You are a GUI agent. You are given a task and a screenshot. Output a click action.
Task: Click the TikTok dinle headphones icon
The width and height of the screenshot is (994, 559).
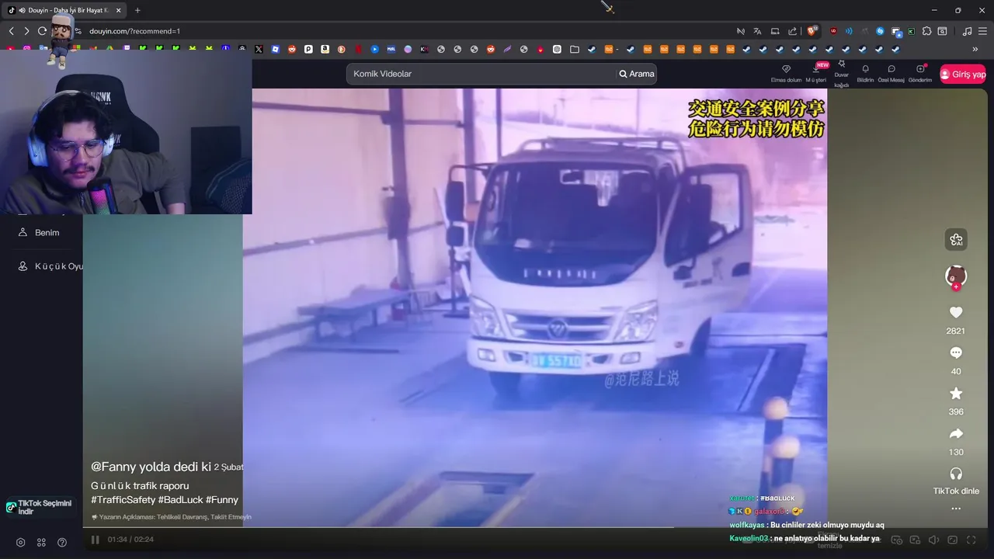pyautogui.click(x=956, y=474)
